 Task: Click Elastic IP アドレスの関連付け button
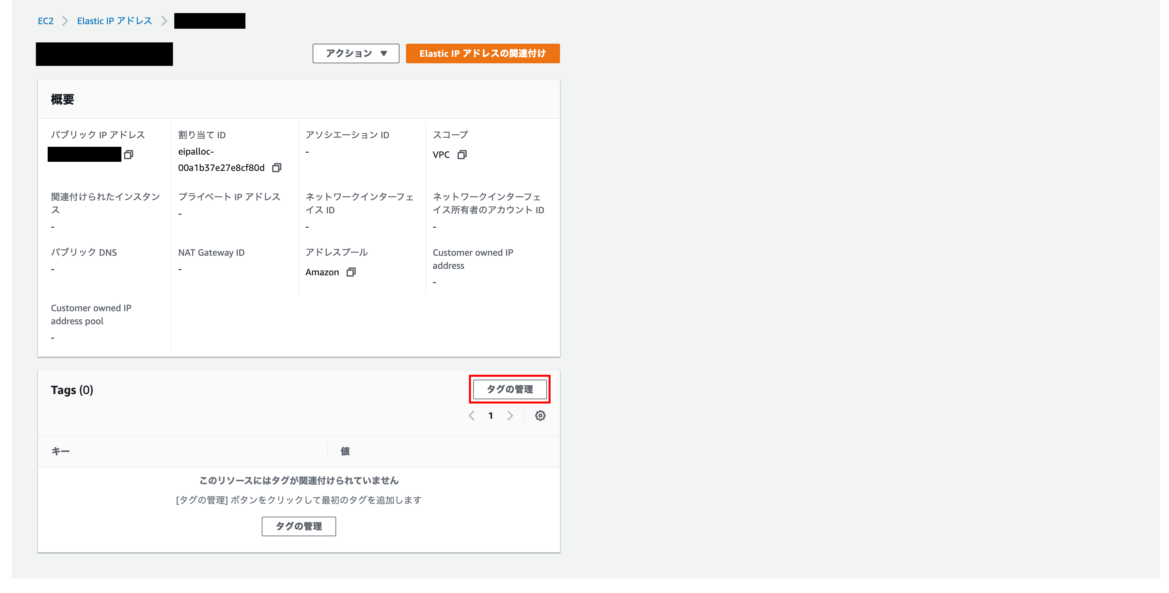pyautogui.click(x=482, y=53)
